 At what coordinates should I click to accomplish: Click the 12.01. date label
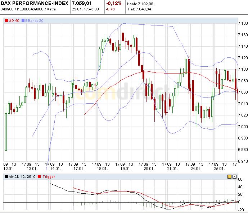click(9, 169)
